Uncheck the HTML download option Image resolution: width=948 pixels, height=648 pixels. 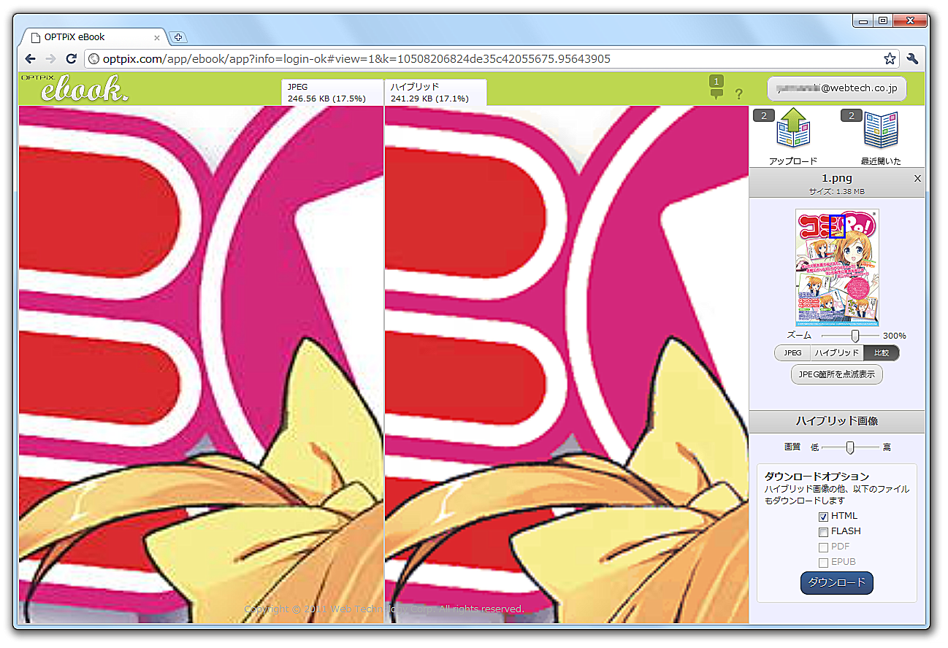tap(823, 517)
